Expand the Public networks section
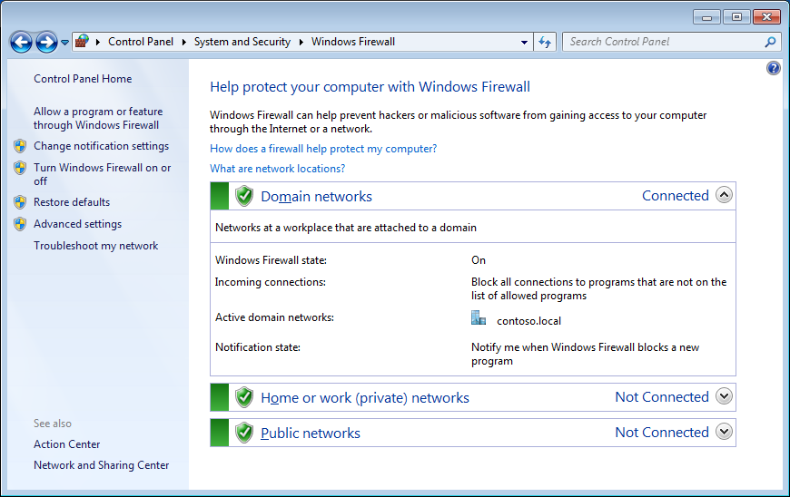 (724, 432)
